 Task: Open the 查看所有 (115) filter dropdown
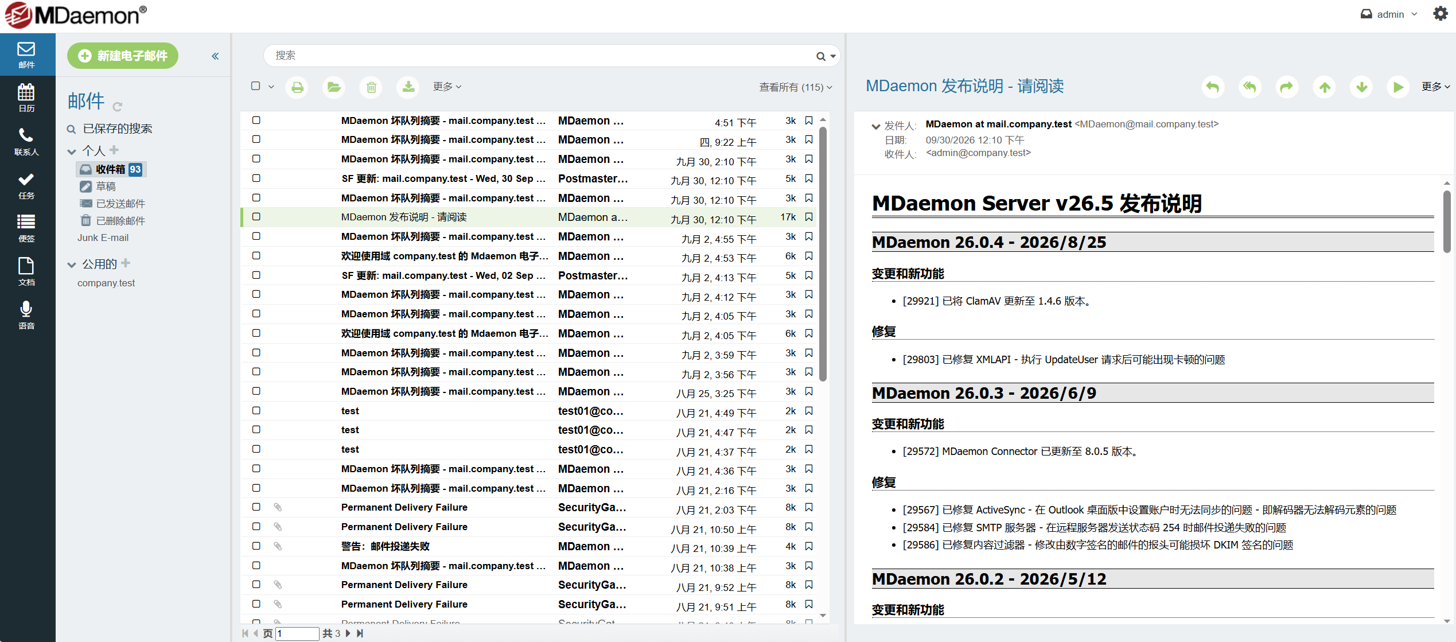coord(796,87)
